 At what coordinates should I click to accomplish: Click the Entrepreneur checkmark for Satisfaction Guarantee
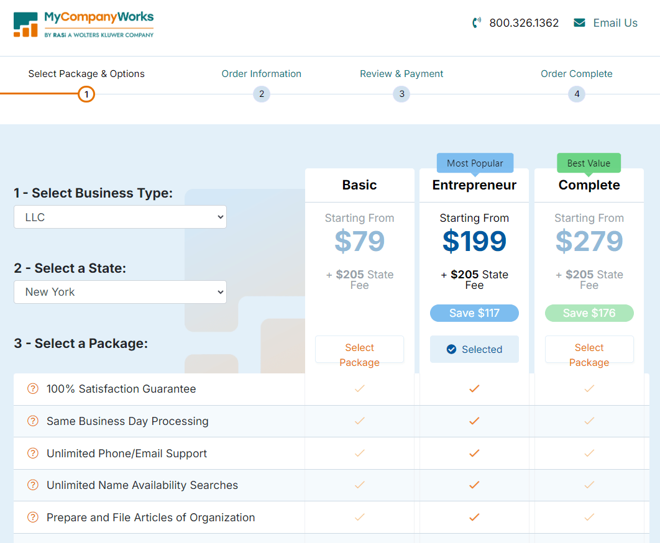click(x=474, y=389)
